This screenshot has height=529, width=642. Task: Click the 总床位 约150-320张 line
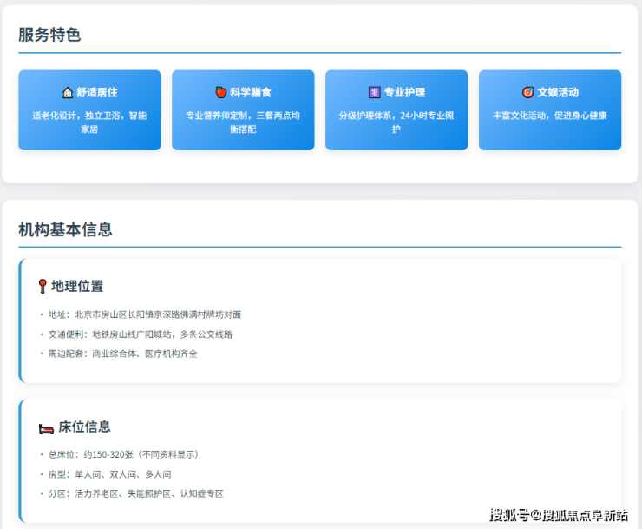click(x=123, y=454)
